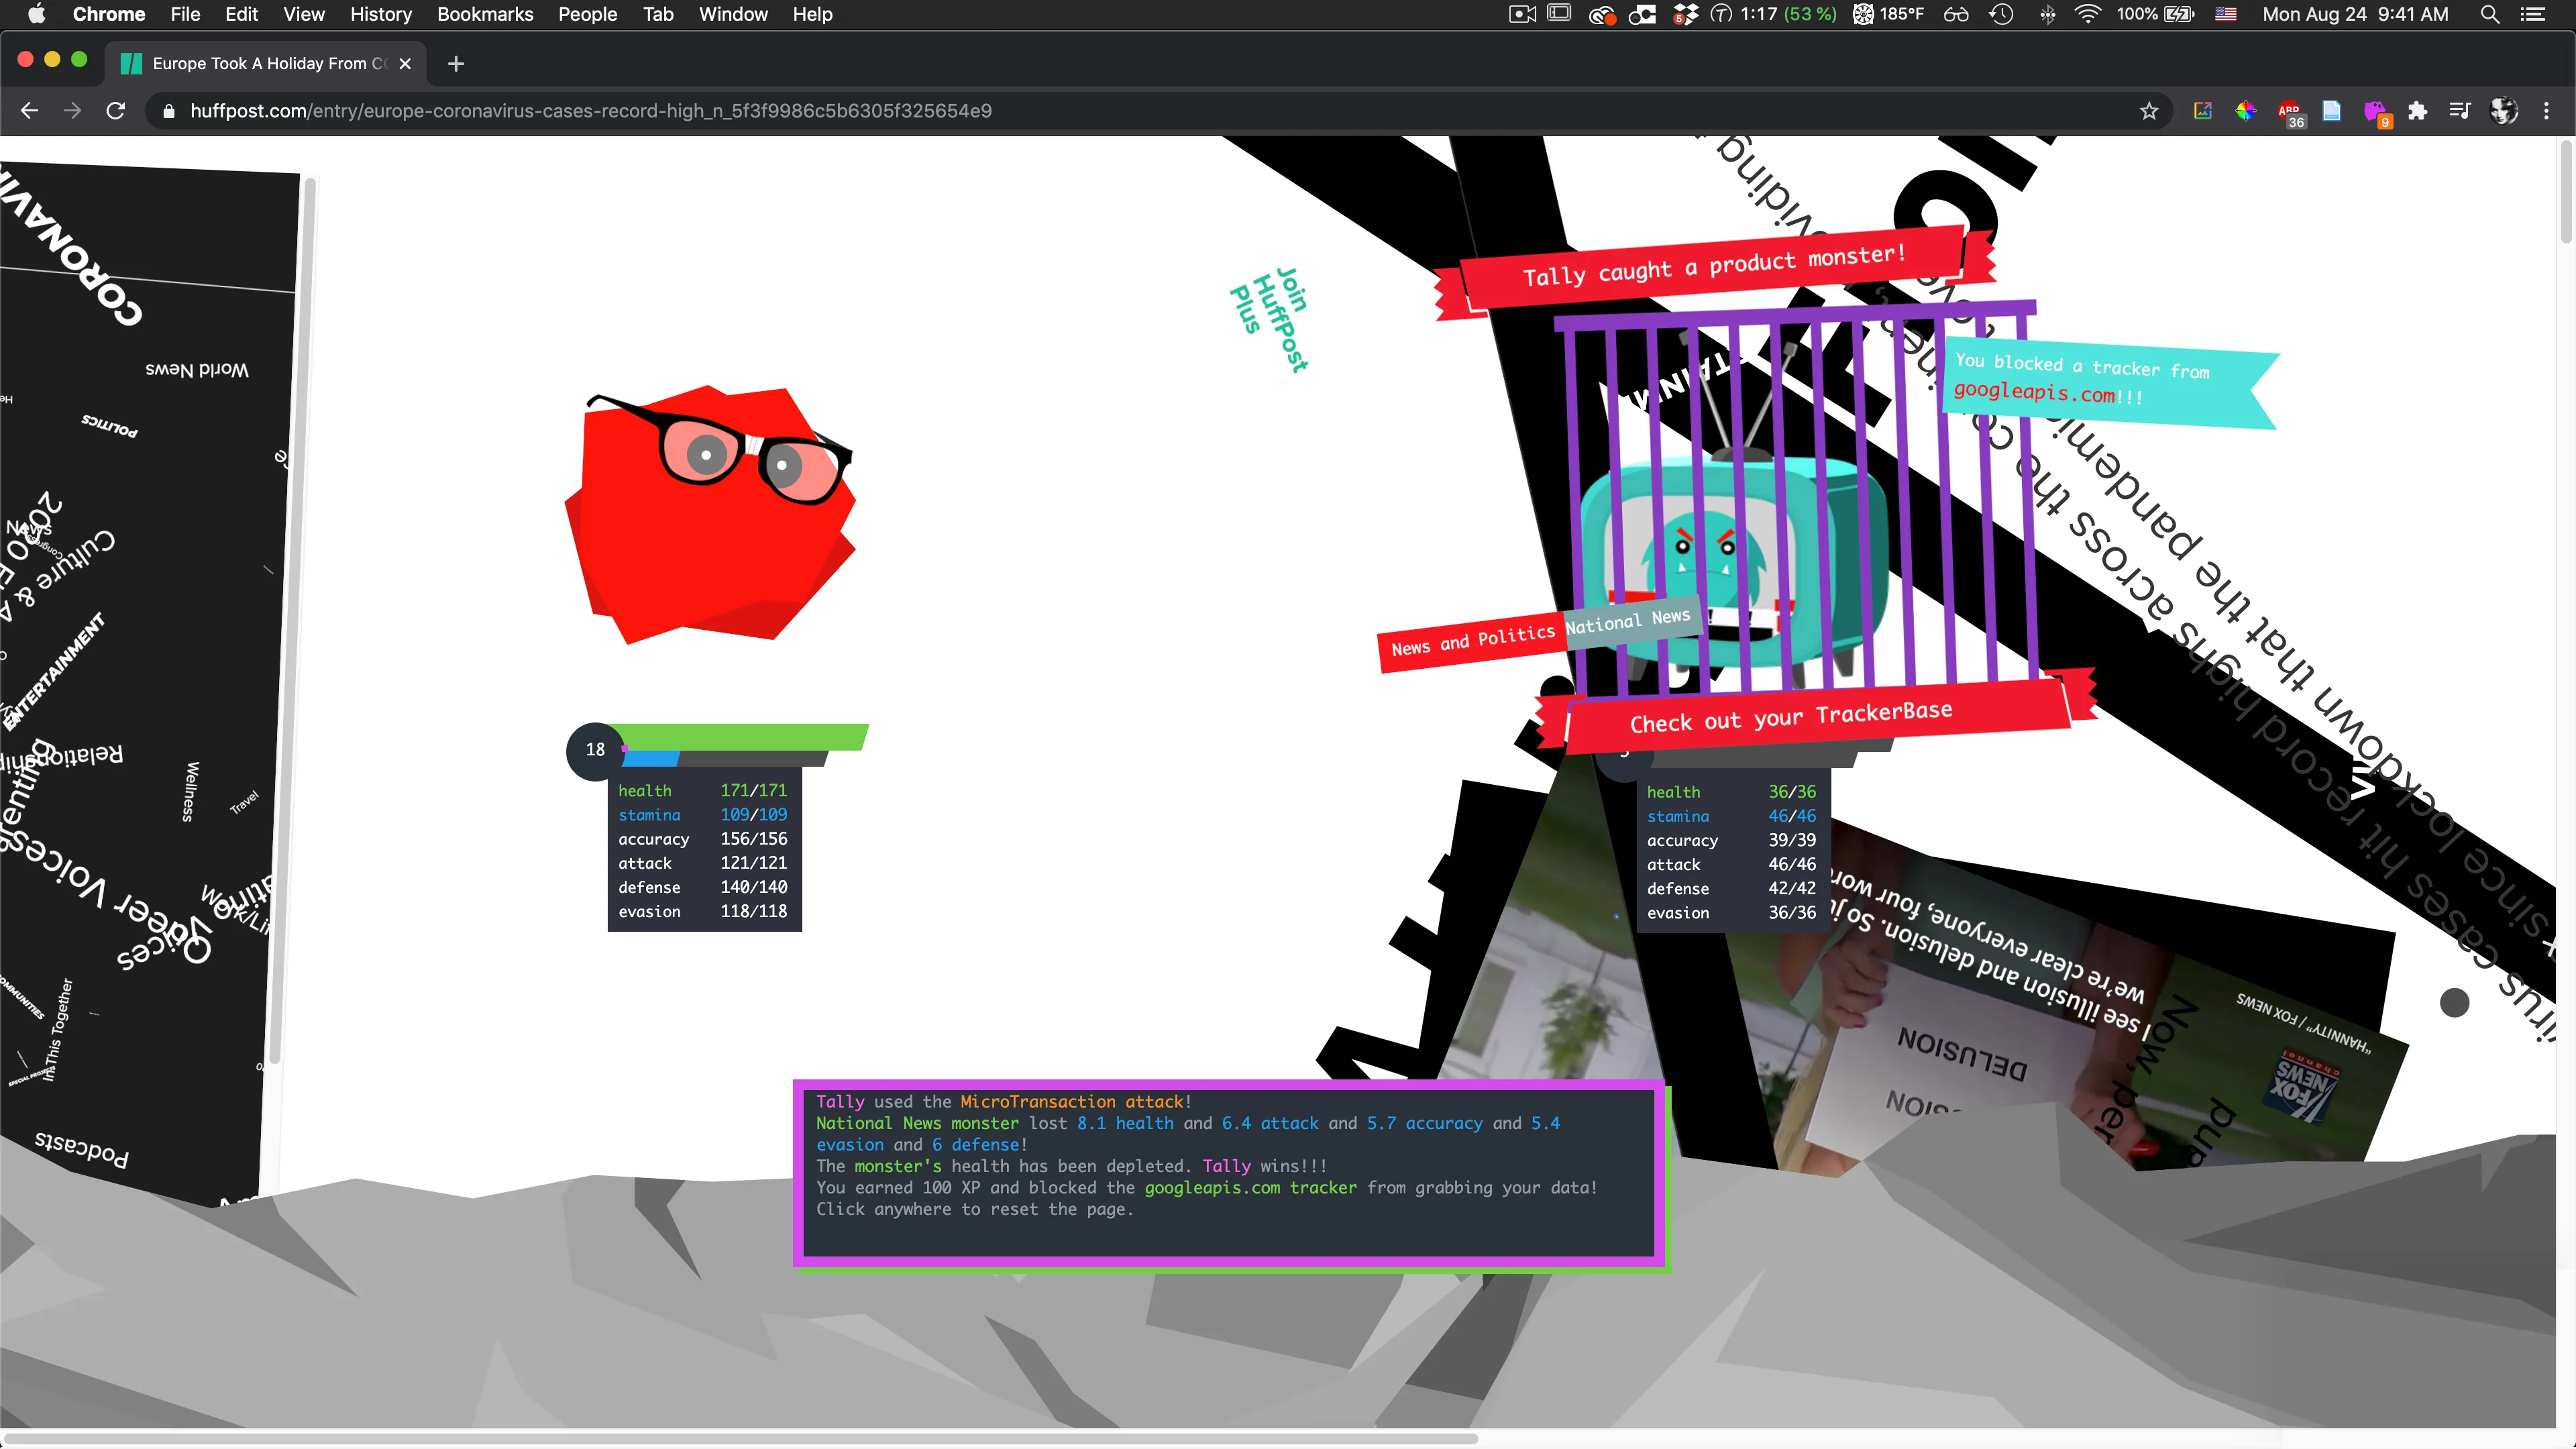2576x1449 pixels.
Task: Open Time Machine menu bar icon
Action: coord(2002,14)
